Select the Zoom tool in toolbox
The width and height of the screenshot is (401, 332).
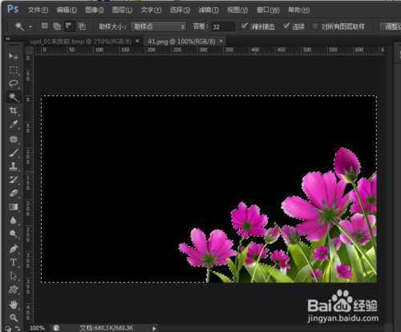point(14,318)
